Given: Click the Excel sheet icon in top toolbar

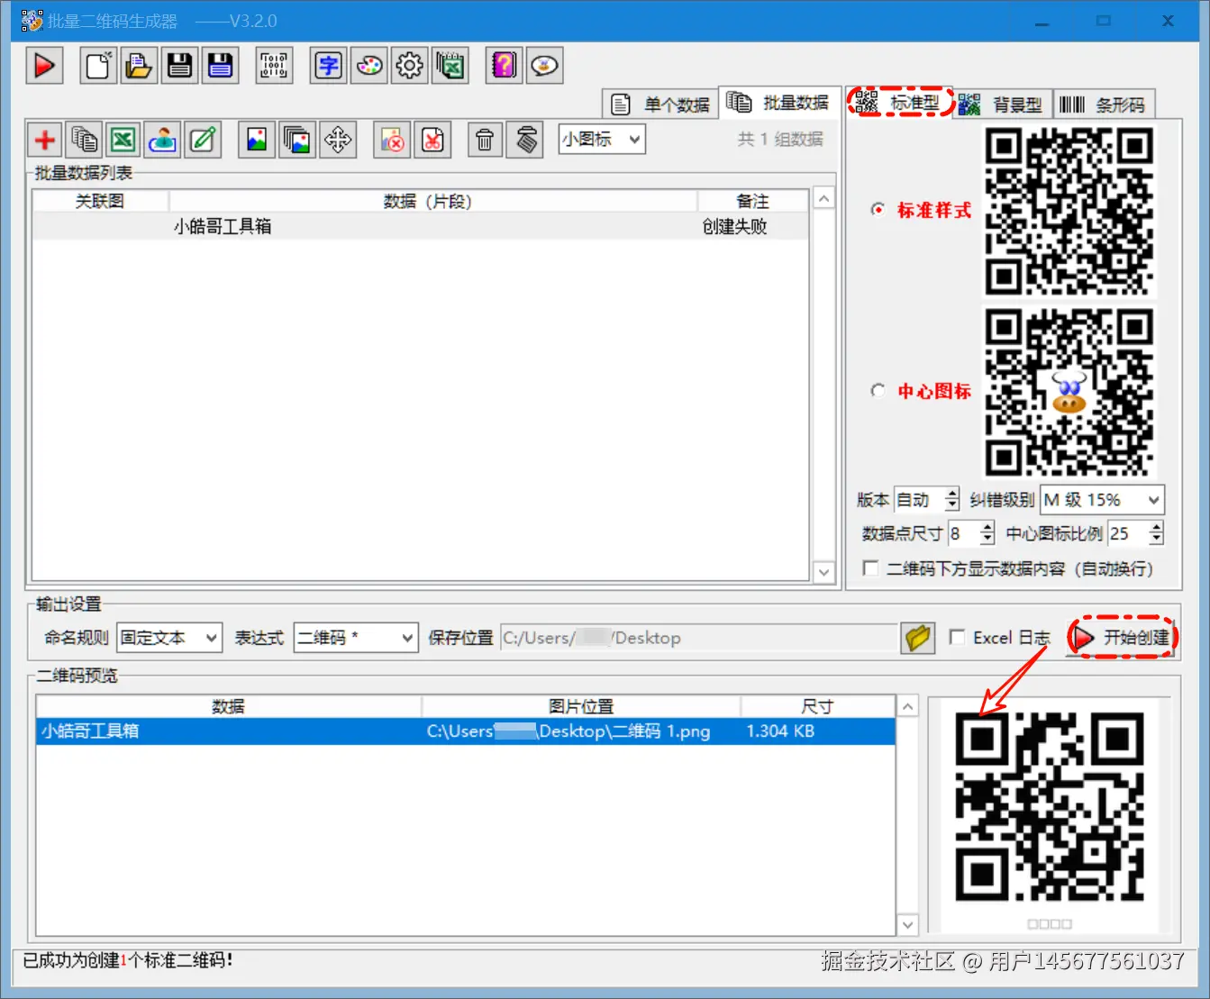Looking at the screenshot, I should (450, 66).
